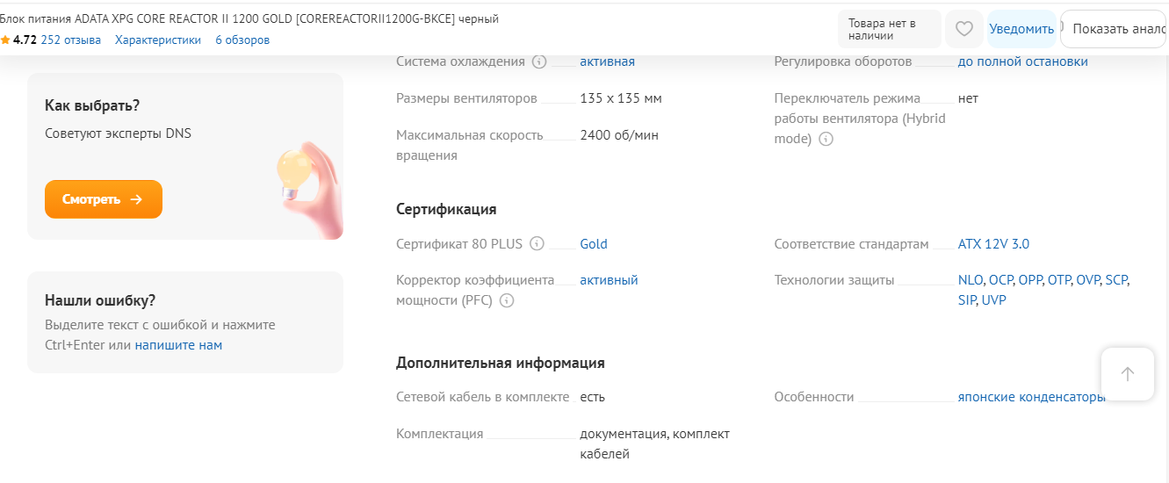This screenshot has height=483, width=1169.
Task: Click the Нашли ошибку? heading
Action: 100,300
